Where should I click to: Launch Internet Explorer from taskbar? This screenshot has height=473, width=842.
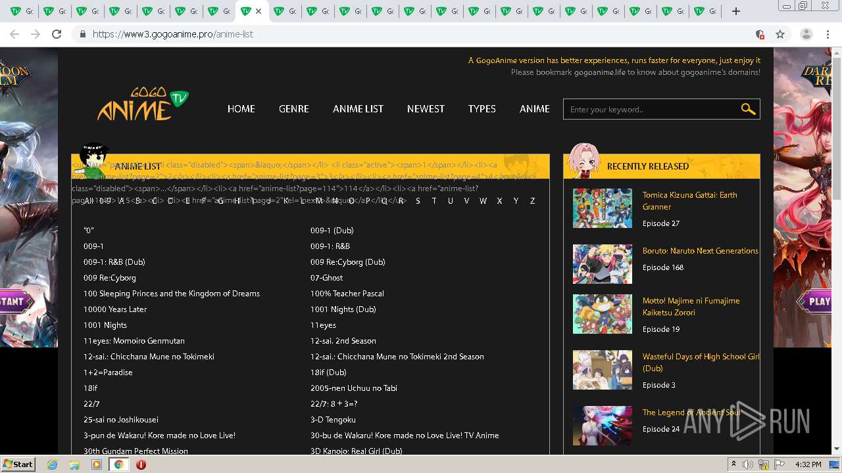53,464
